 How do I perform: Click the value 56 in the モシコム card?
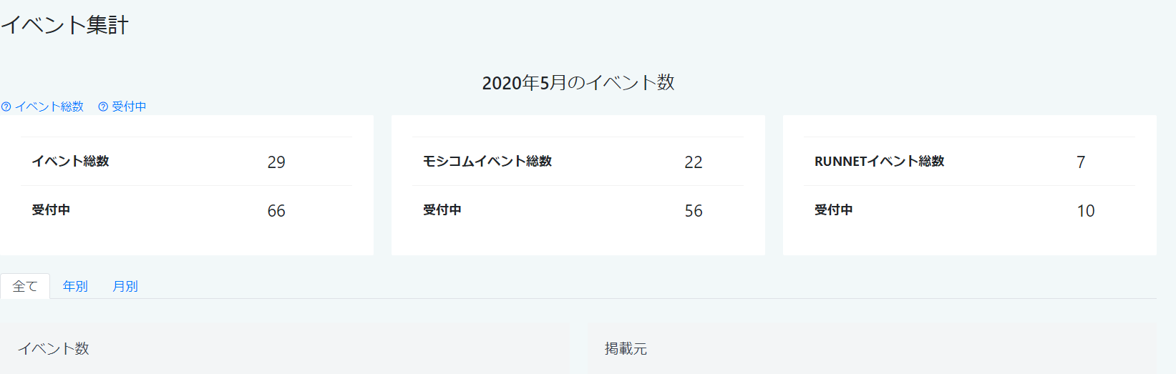click(694, 211)
